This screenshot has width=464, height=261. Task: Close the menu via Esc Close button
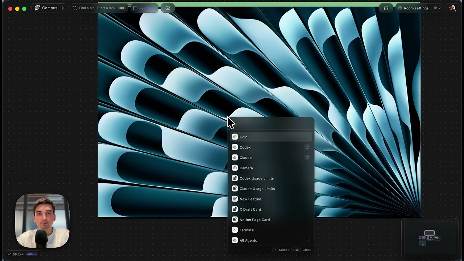click(302, 250)
